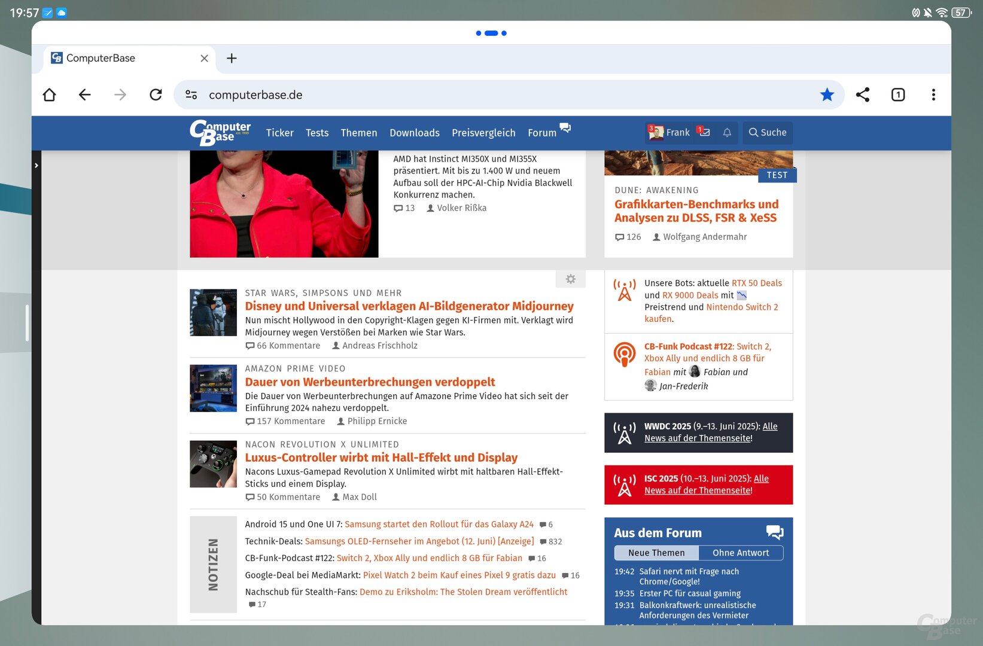
Task: Open forum thread Safari nervt mit Frage
Action: pos(689,576)
